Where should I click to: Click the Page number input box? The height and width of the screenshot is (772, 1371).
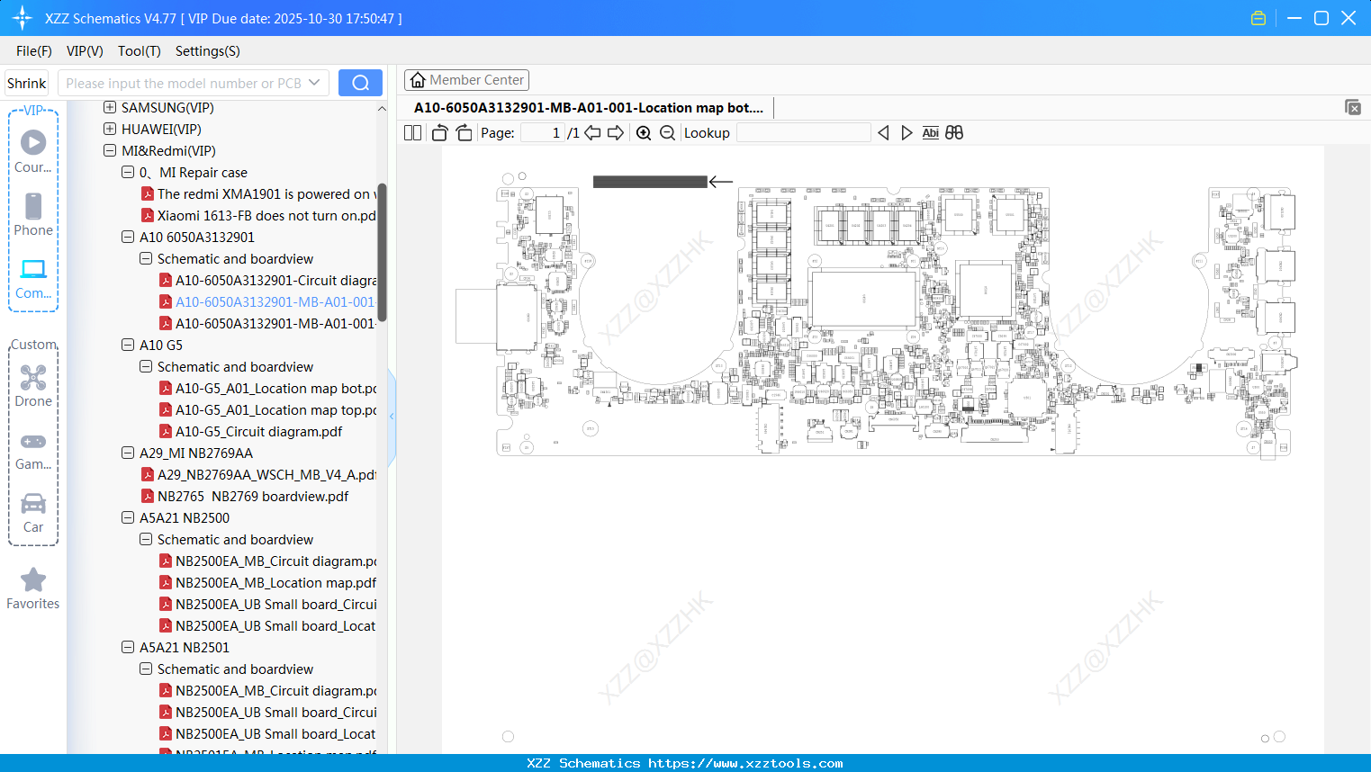[x=543, y=133]
